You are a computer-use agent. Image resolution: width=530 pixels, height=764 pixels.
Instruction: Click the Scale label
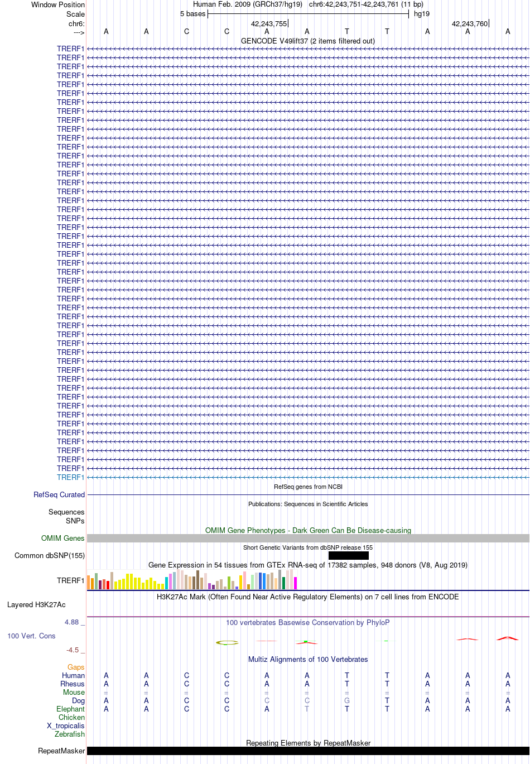tap(75, 14)
